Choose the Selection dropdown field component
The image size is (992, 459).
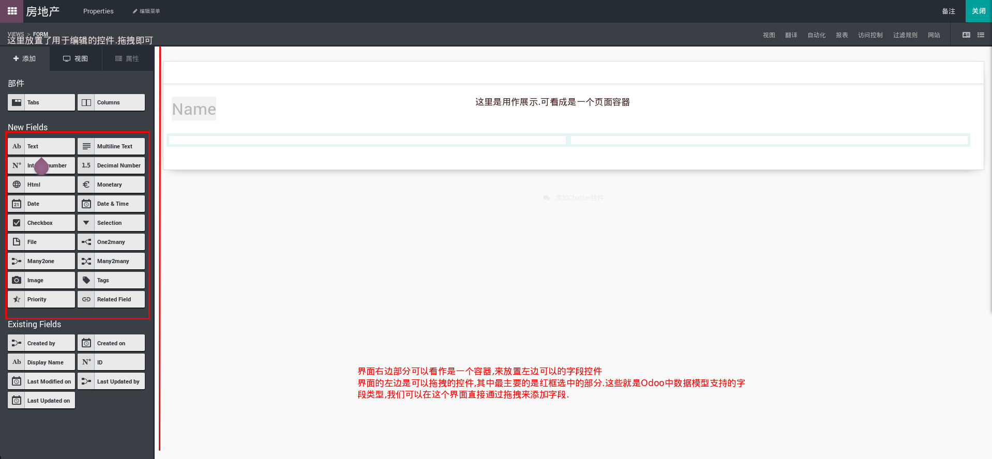111,223
